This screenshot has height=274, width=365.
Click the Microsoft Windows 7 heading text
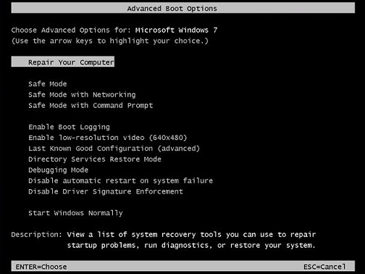(x=177, y=30)
